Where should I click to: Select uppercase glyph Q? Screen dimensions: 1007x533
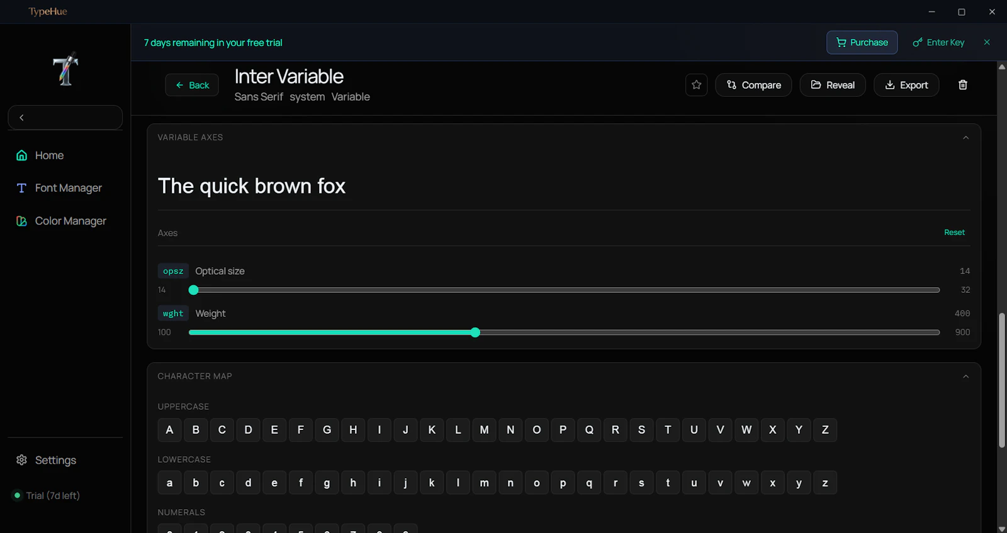(589, 430)
